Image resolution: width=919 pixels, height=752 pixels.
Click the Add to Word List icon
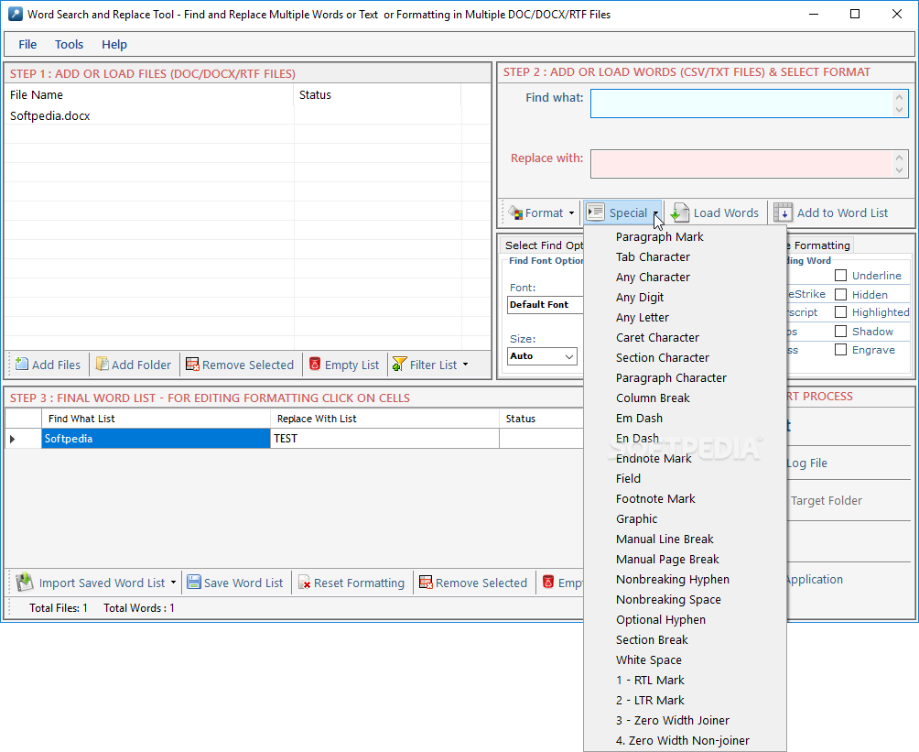coord(783,213)
